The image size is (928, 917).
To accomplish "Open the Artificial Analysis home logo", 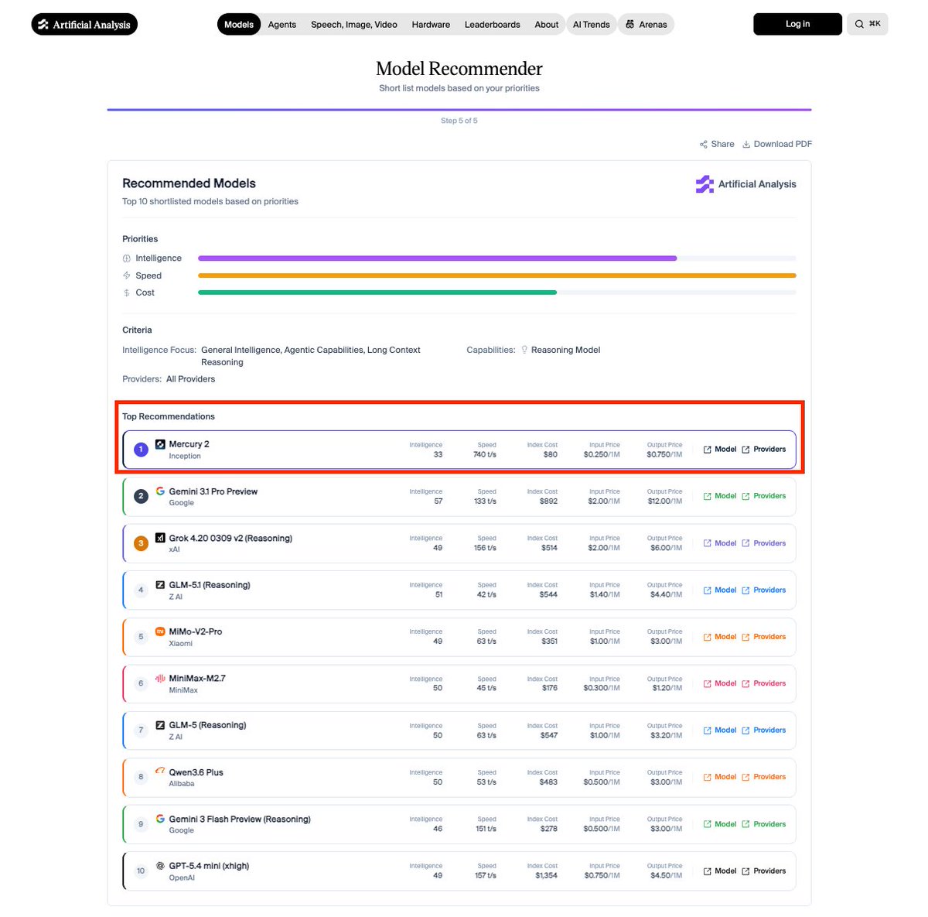I will point(84,25).
